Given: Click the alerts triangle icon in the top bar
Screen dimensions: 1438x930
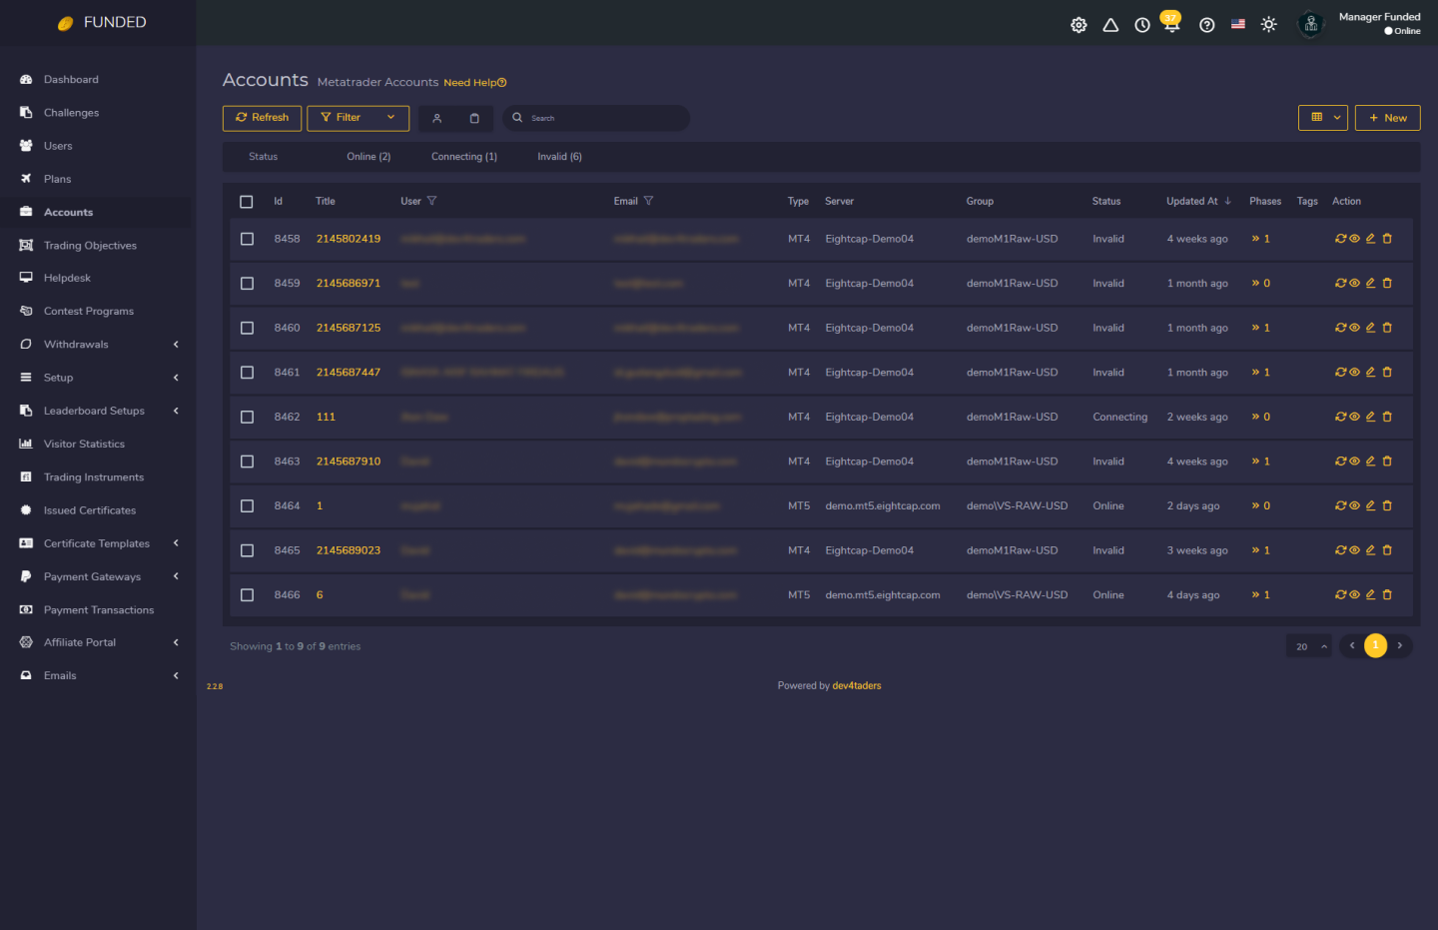Looking at the screenshot, I should point(1110,24).
